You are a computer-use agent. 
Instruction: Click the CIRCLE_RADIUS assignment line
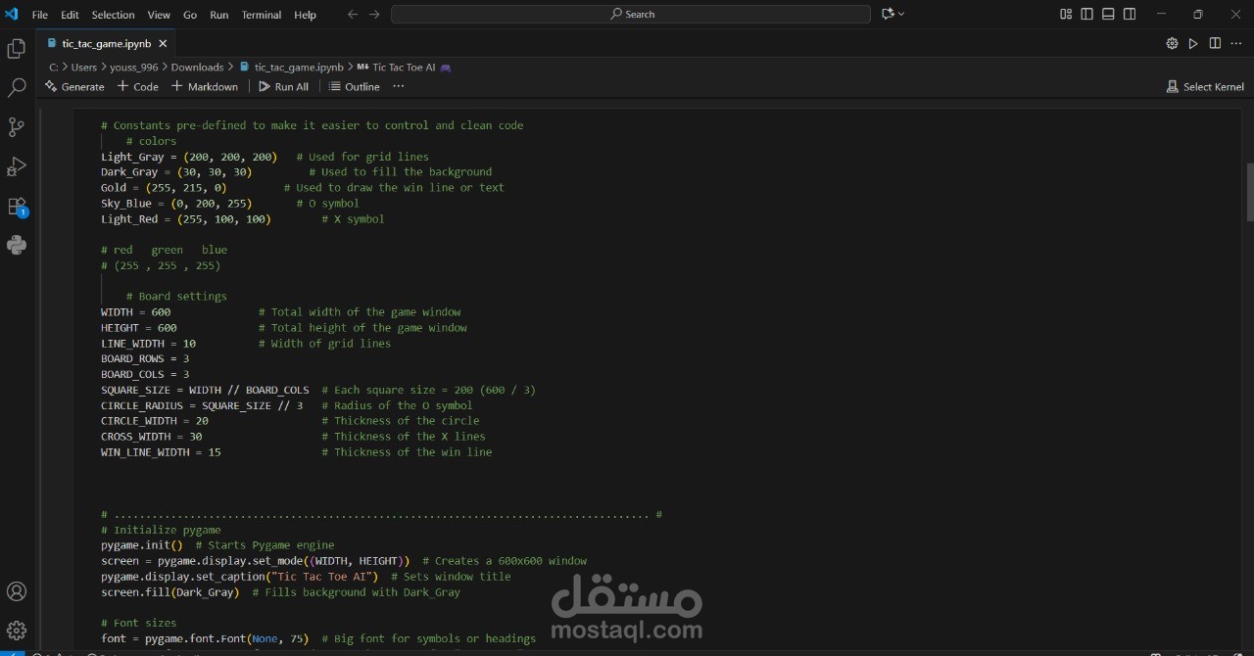coord(287,405)
